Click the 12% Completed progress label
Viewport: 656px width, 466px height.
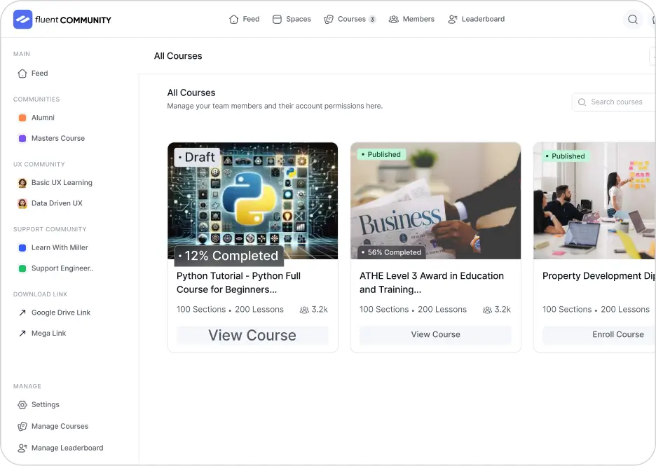tap(229, 256)
